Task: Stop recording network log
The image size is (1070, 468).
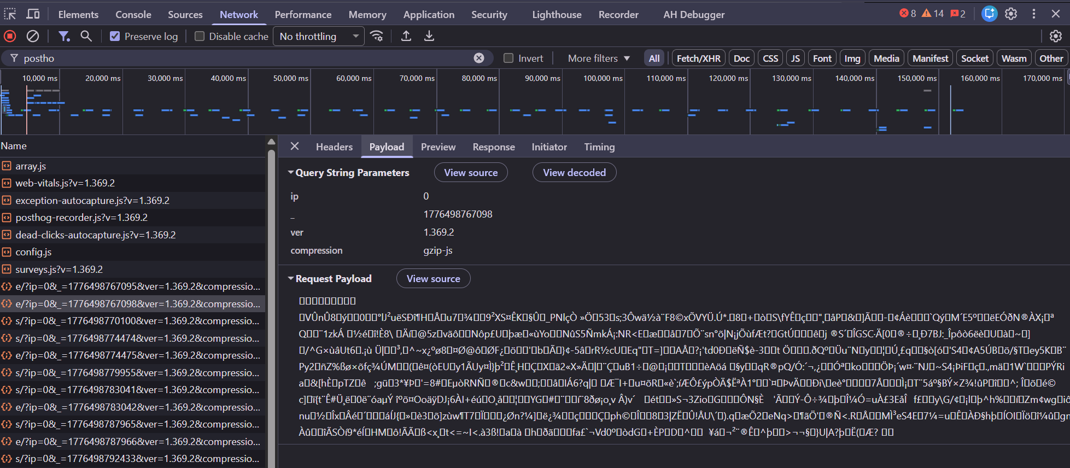Action: pos(10,36)
